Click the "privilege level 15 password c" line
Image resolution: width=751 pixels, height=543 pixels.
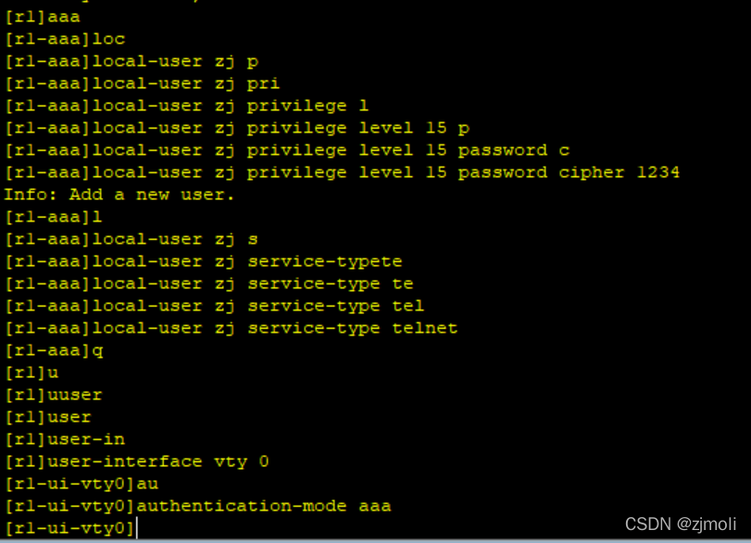coord(287,150)
